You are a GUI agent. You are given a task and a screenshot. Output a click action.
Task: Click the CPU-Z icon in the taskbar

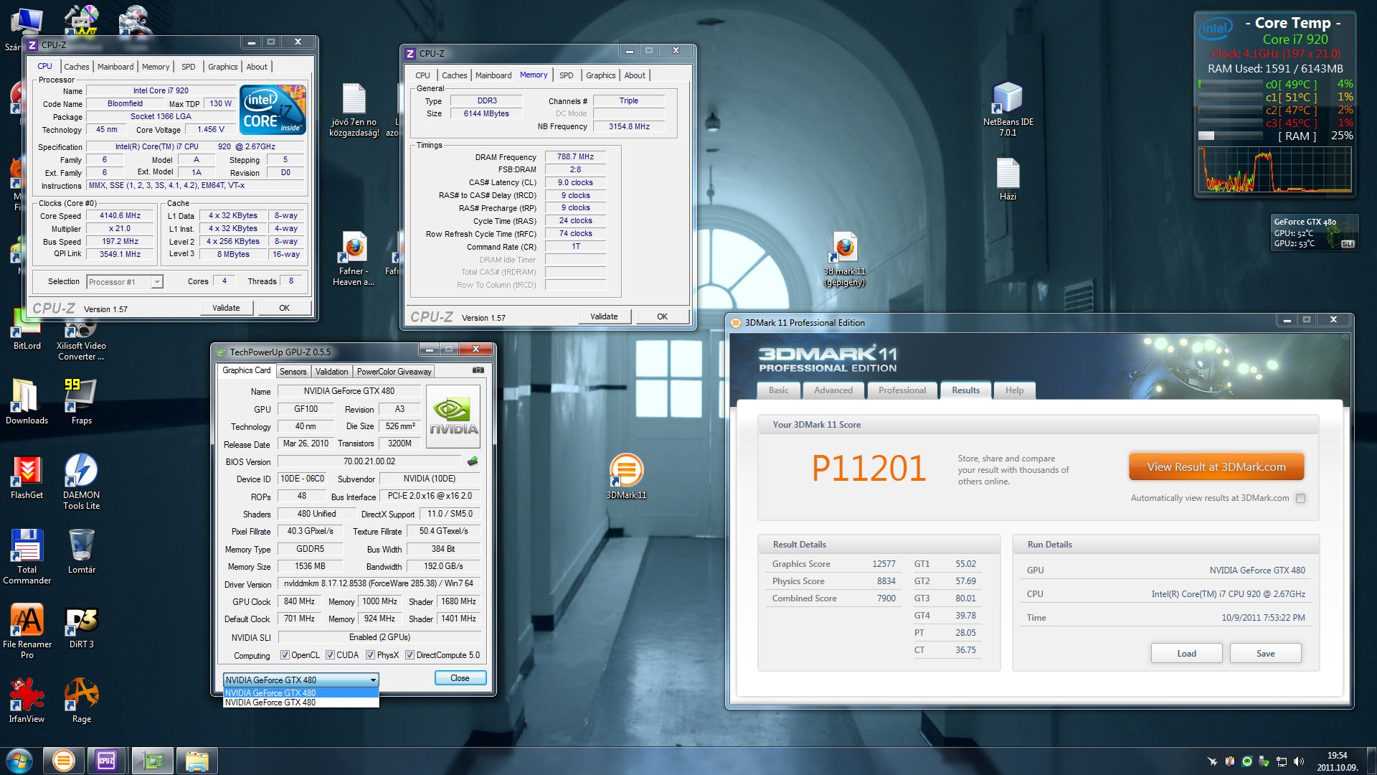[106, 761]
